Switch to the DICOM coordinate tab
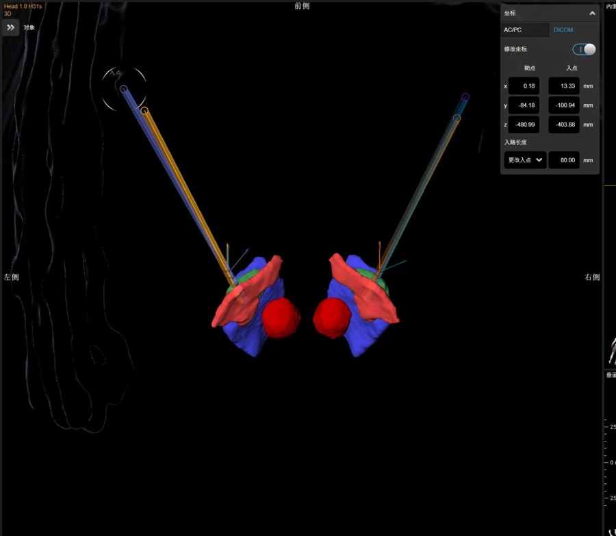Screen dimensions: 616x536 (x=563, y=30)
